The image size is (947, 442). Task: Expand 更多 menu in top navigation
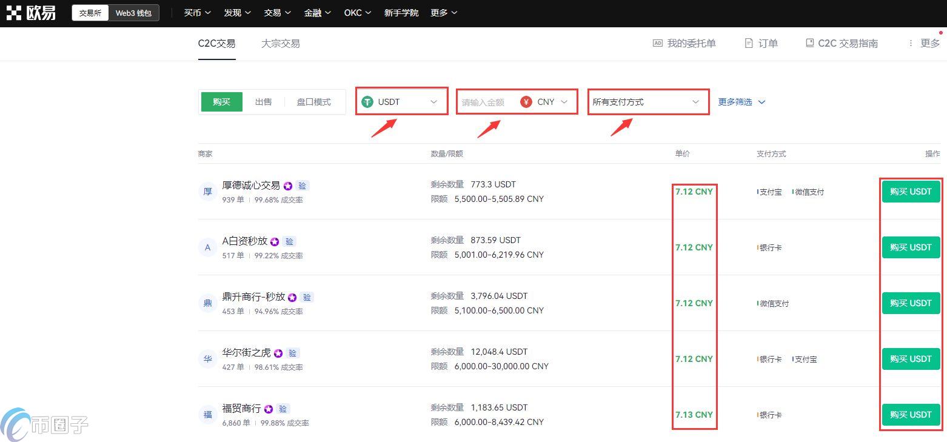click(x=444, y=13)
